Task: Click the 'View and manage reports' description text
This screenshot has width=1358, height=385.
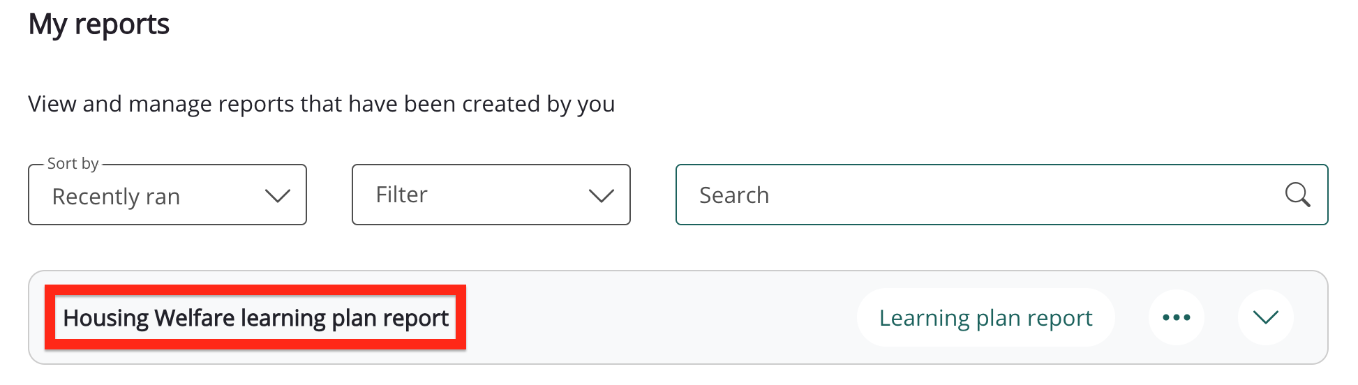Action: pos(321,104)
